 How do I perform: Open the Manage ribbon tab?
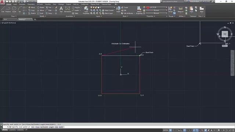(61, 4)
